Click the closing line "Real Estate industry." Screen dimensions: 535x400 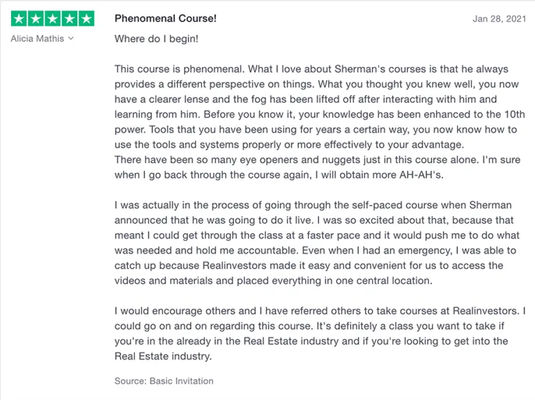[x=163, y=356]
